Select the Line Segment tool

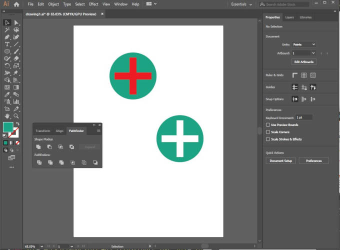[16, 44]
